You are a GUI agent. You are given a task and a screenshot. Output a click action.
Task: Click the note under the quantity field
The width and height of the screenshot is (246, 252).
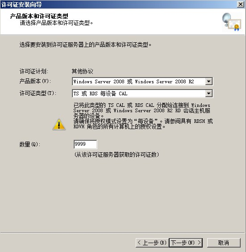click(117, 154)
